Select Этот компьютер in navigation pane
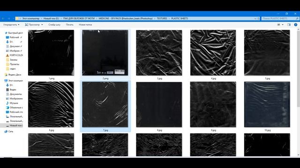 pos(14,81)
